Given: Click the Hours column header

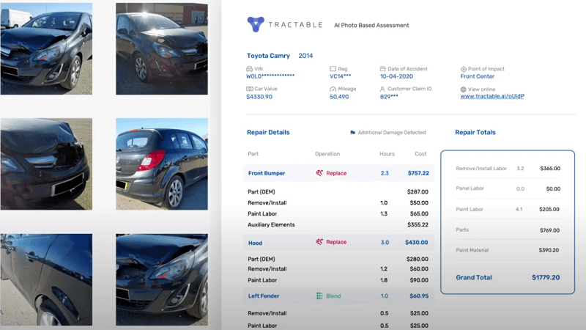Looking at the screenshot, I should coord(387,154).
